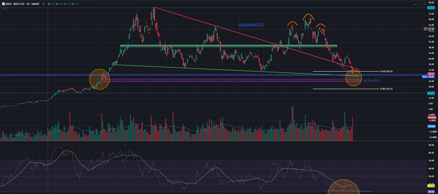438x194 pixels.
Task: Click the 76.41 price label on the axis
Action: pos(431,8)
